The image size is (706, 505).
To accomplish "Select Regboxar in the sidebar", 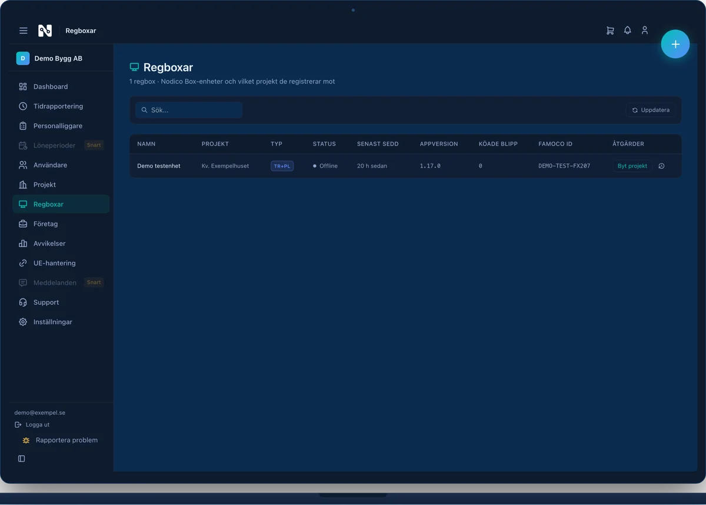I will (61, 204).
